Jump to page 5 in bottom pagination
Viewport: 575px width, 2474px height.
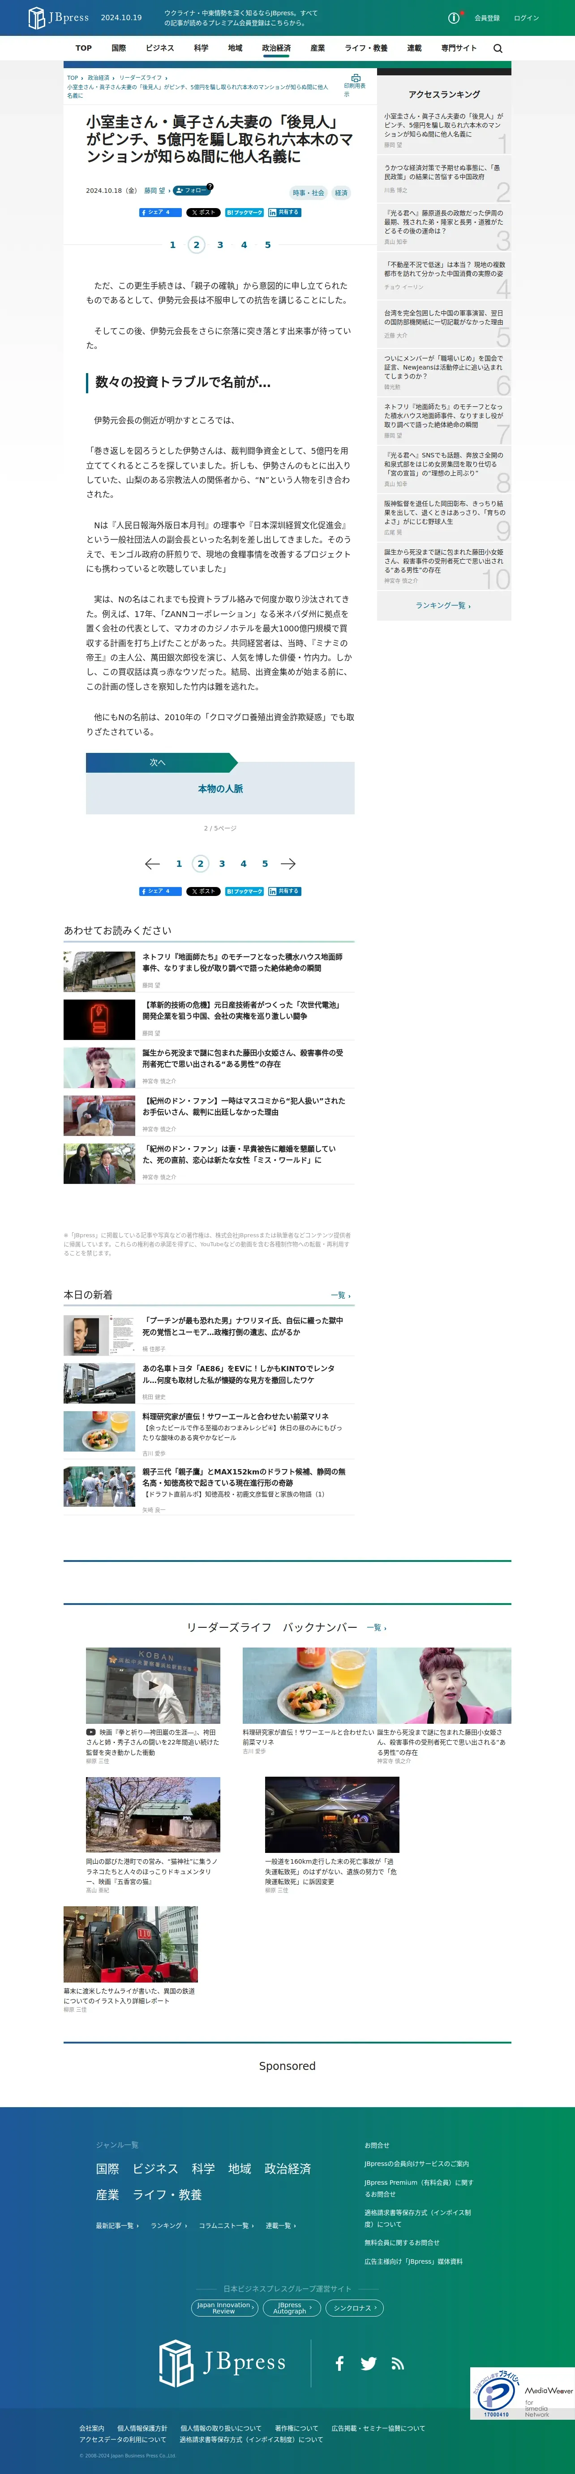pyautogui.click(x=266, y=863)
